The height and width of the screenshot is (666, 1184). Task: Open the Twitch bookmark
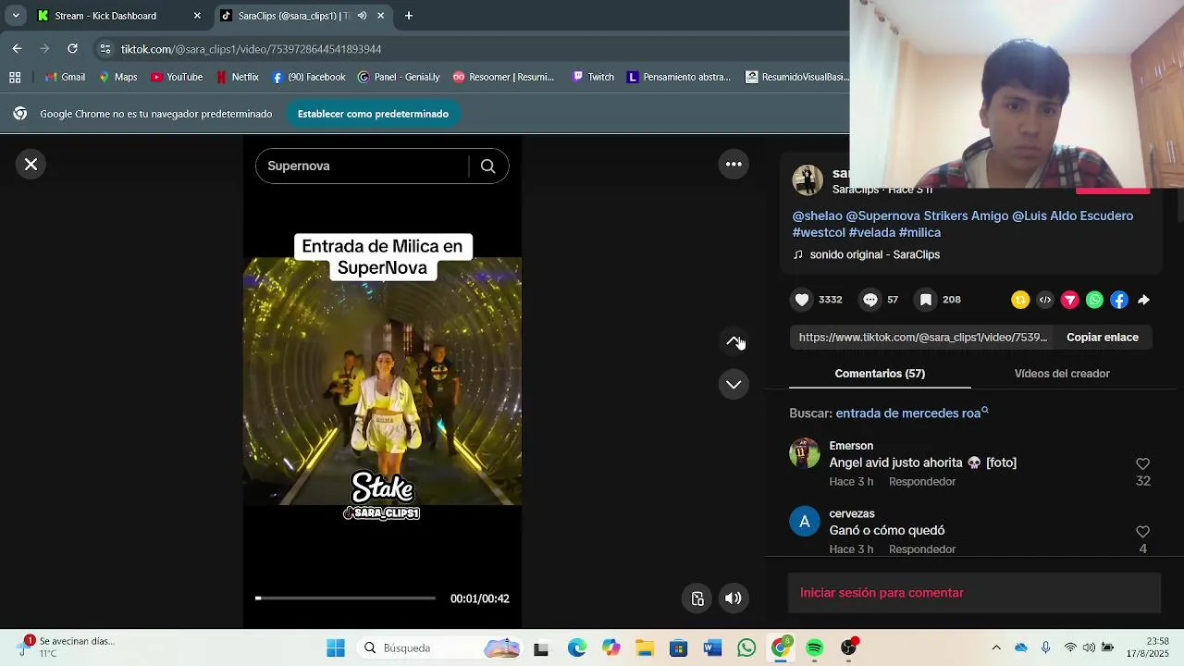[593, 78]
